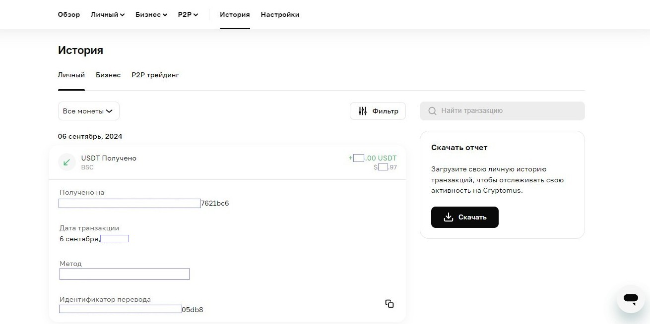
Task: Click the История page heading
Action: 80,50
